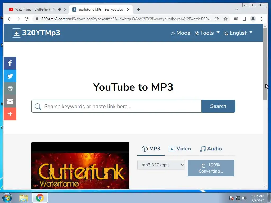
Task: Select the Video format tab
Action: 180,149
